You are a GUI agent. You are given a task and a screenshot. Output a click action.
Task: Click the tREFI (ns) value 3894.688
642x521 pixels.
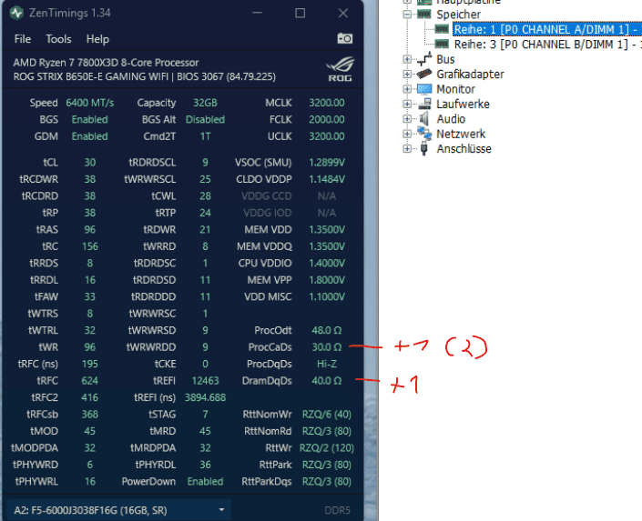pyautogui.click(x=205, y=397)
